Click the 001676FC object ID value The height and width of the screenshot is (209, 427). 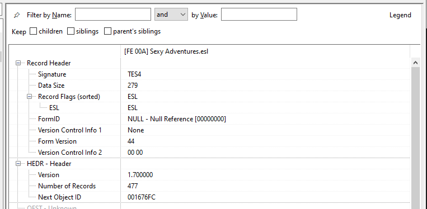[x=142, y=197]
